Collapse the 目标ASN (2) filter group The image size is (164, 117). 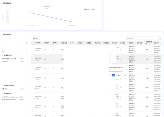tap(2, 93)
